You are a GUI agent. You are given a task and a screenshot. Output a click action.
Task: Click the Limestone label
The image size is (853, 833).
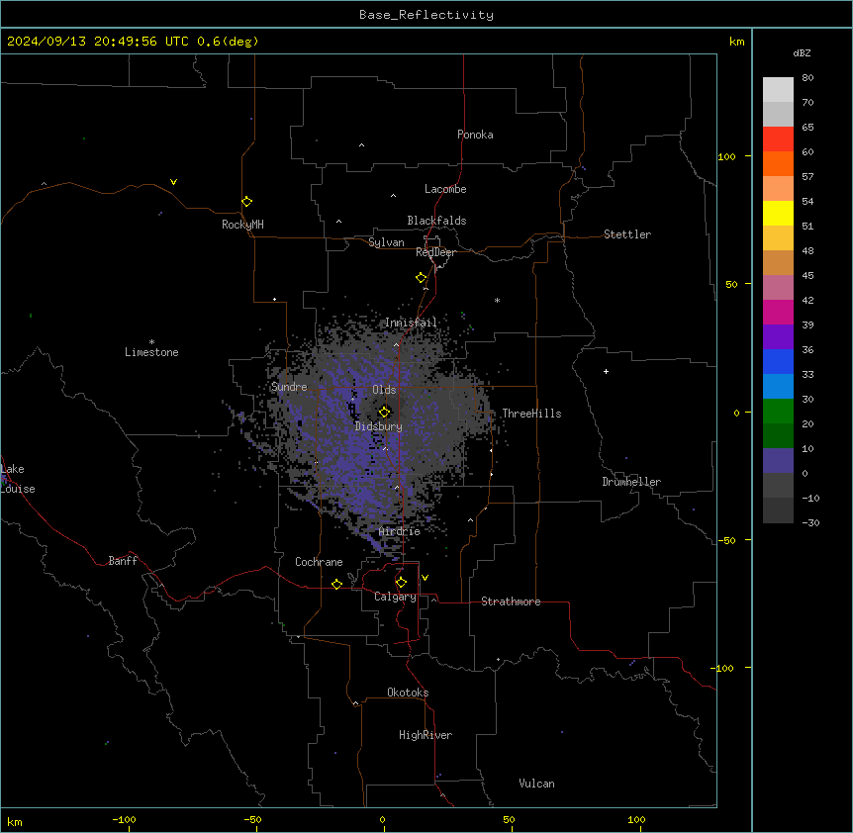[x=151, y=352]
